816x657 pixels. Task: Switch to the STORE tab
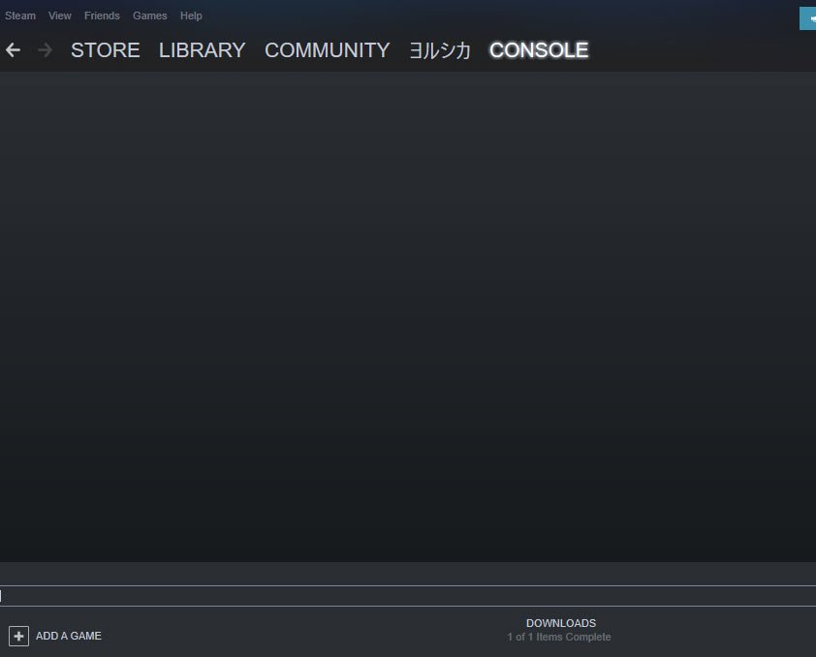[x=105, y=50]
